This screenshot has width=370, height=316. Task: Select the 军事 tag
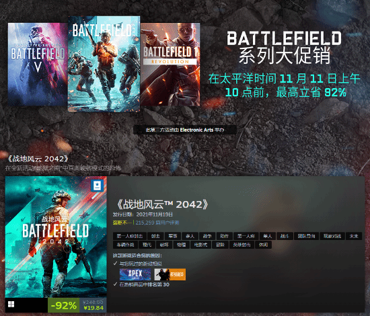tap(173, 236)
